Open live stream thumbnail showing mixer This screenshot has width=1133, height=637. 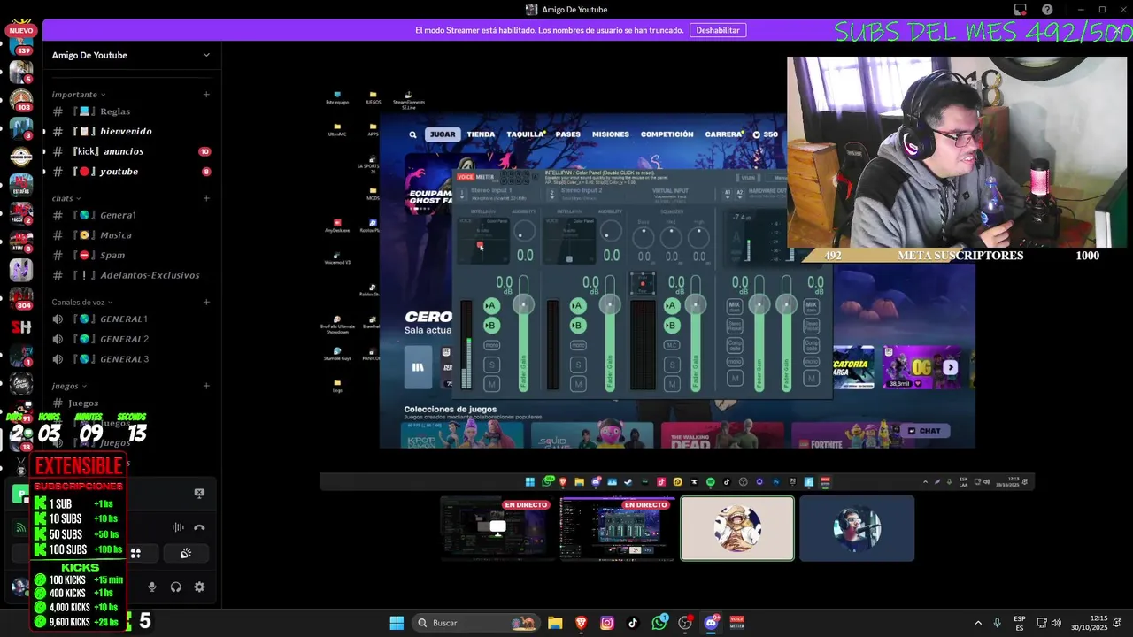tap(617, 528)
